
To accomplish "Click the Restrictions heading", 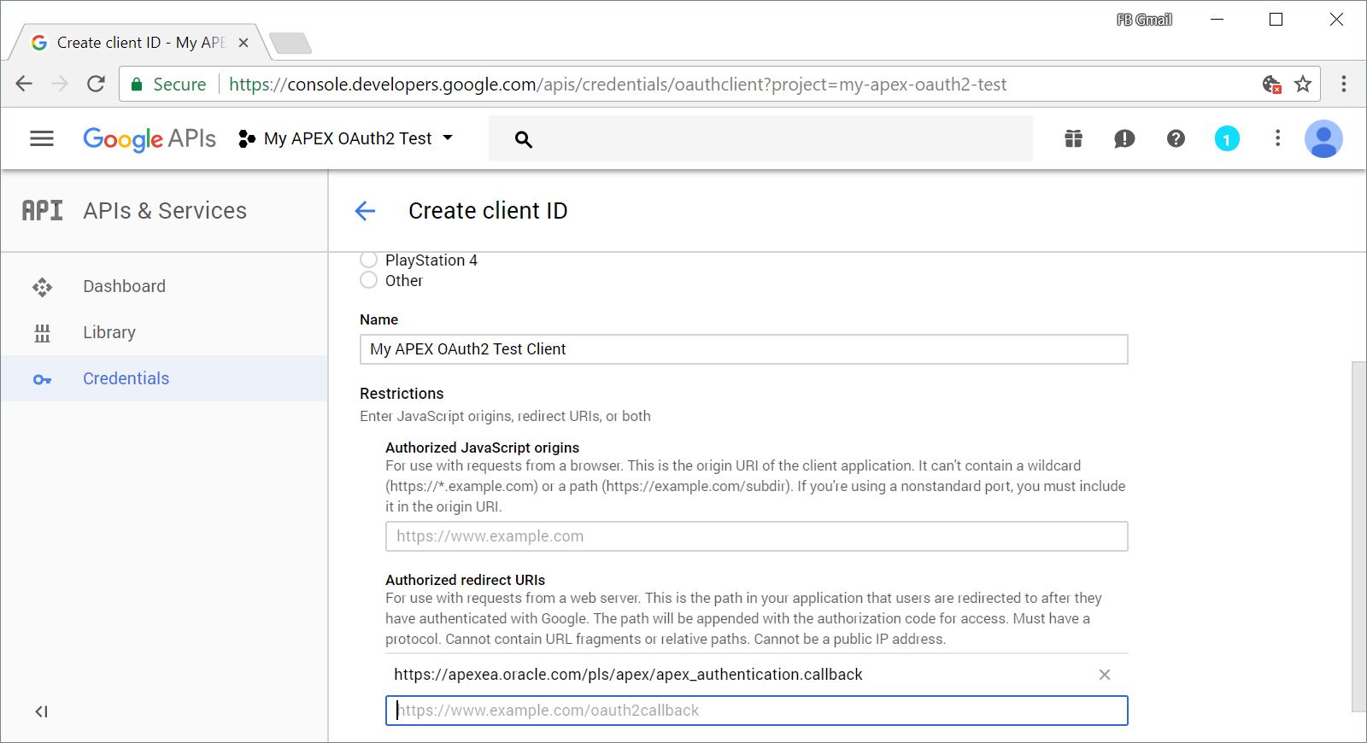I will tap(402, 394).
